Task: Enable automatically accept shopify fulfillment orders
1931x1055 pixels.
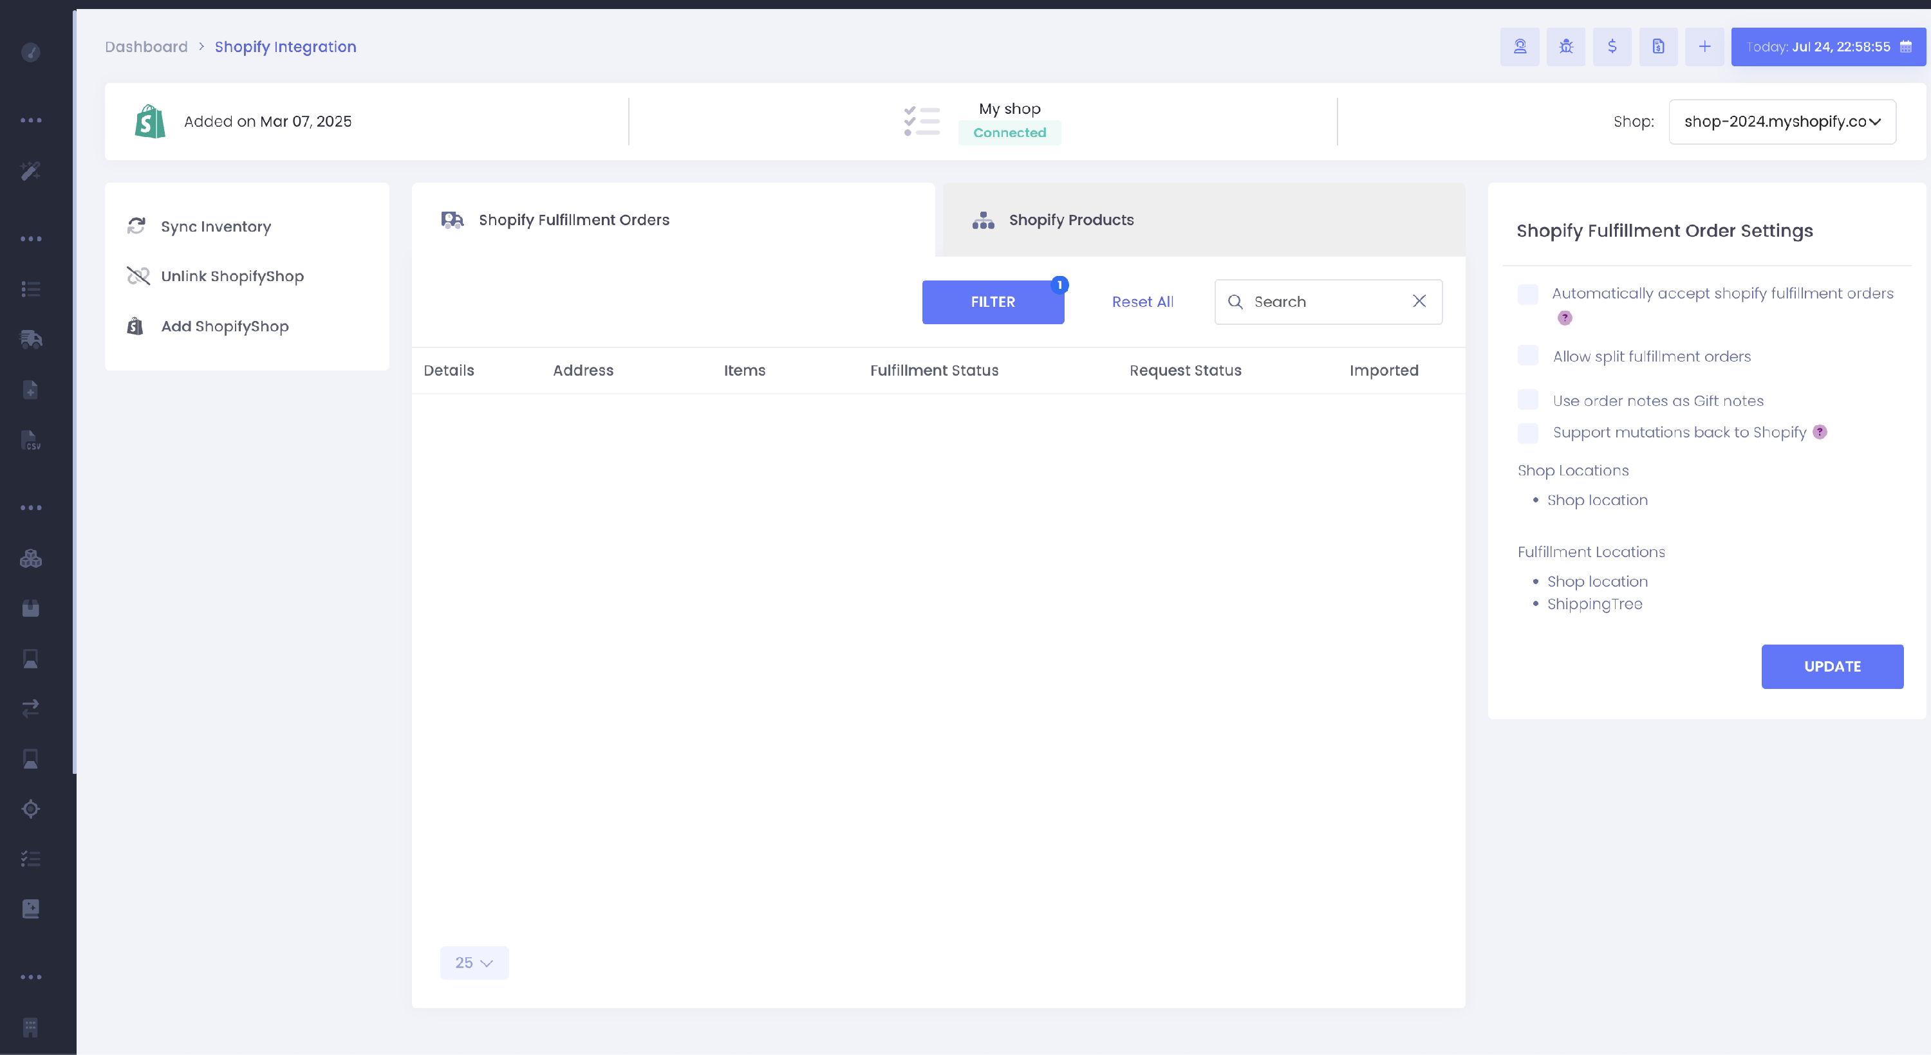Action: (1527, 294)
